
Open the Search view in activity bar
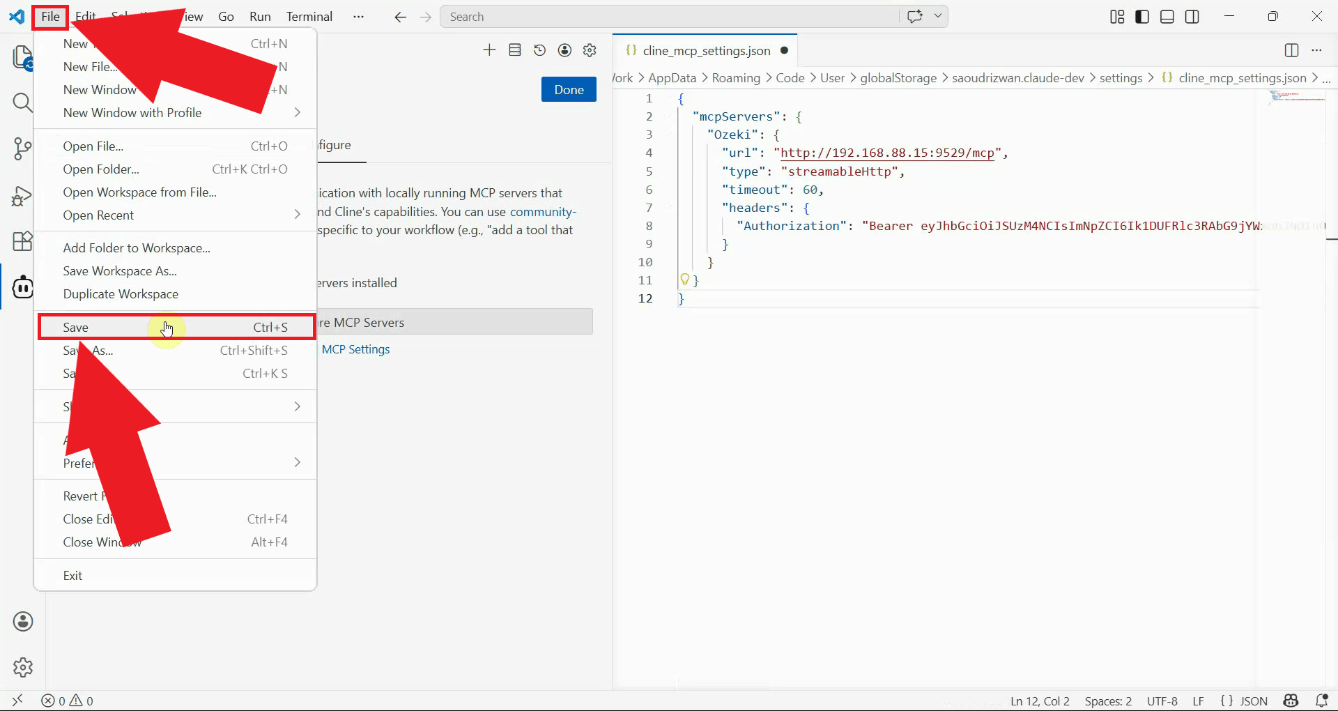click(x=22, y=103)
